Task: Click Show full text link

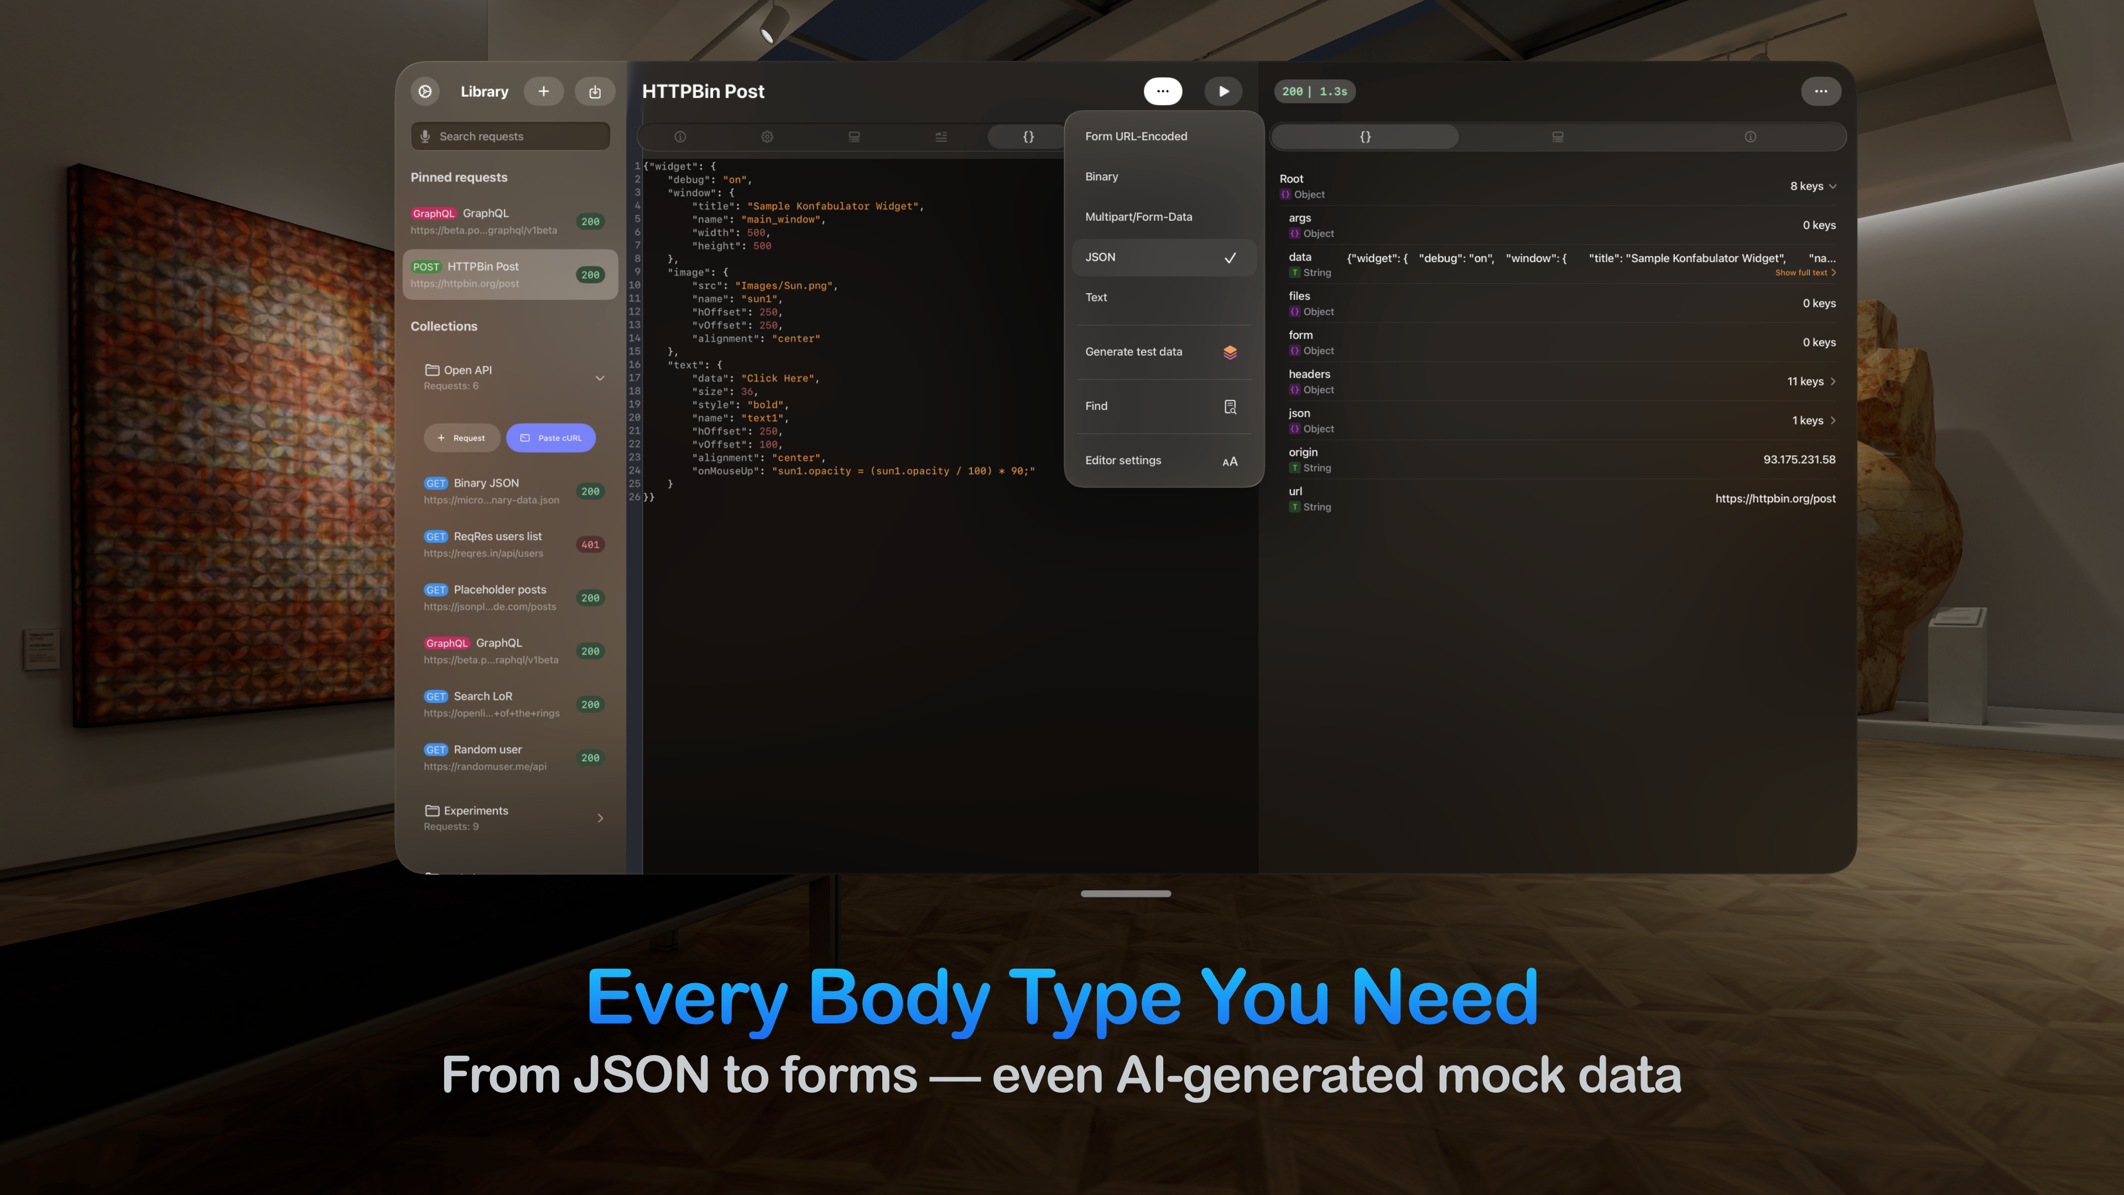Action: click(1805, 273)
